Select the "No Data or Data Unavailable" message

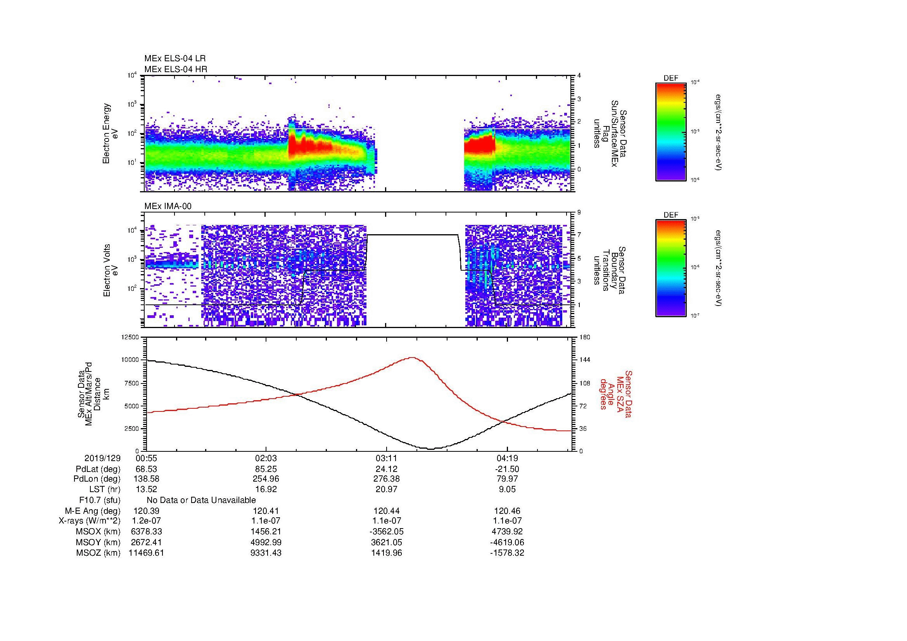click(x=201, y=500)
